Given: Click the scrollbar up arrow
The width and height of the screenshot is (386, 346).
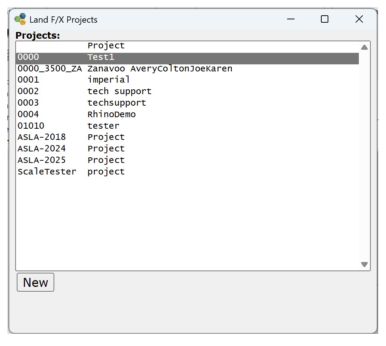Looking at the screenshot, I should (364, 47).
